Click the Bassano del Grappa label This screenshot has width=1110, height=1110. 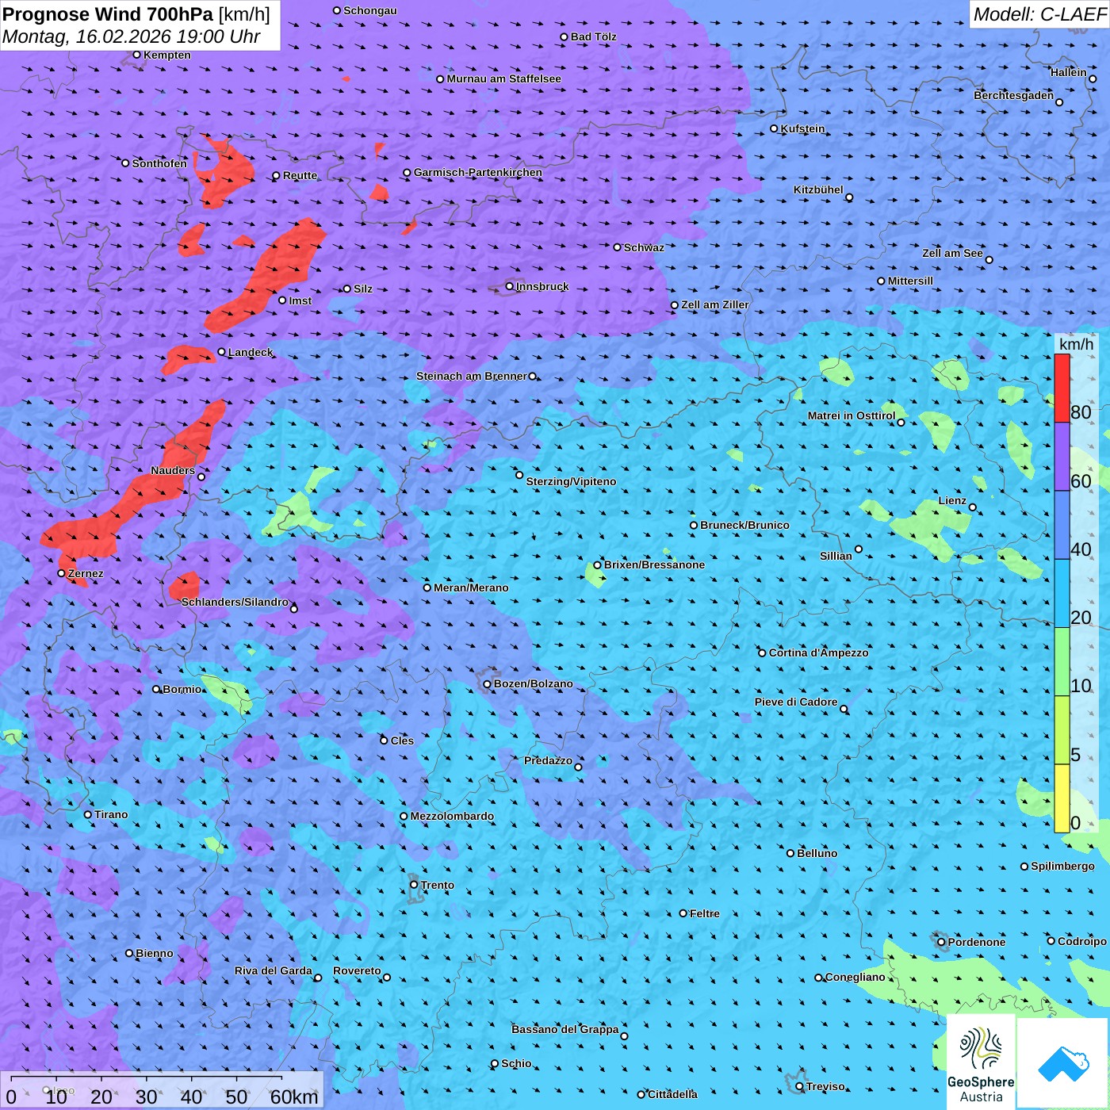point(565,1029)
